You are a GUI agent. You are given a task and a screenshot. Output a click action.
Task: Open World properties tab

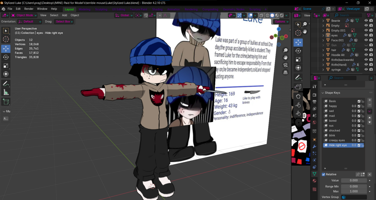click(315, 122)
